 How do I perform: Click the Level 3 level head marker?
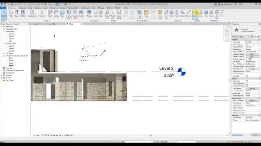tap(181, 72)
